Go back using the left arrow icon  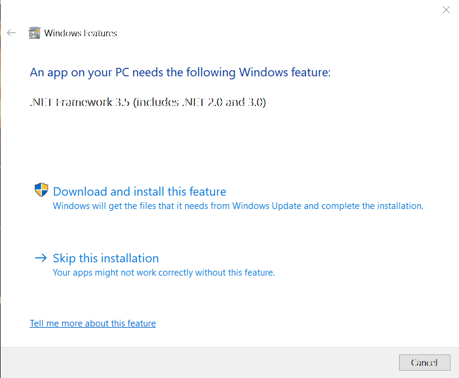[11, 33]
